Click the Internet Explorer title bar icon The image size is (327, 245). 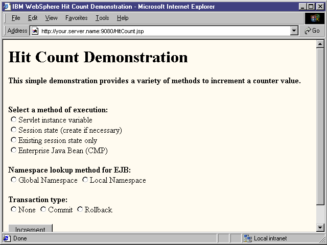tap(7, 7)
